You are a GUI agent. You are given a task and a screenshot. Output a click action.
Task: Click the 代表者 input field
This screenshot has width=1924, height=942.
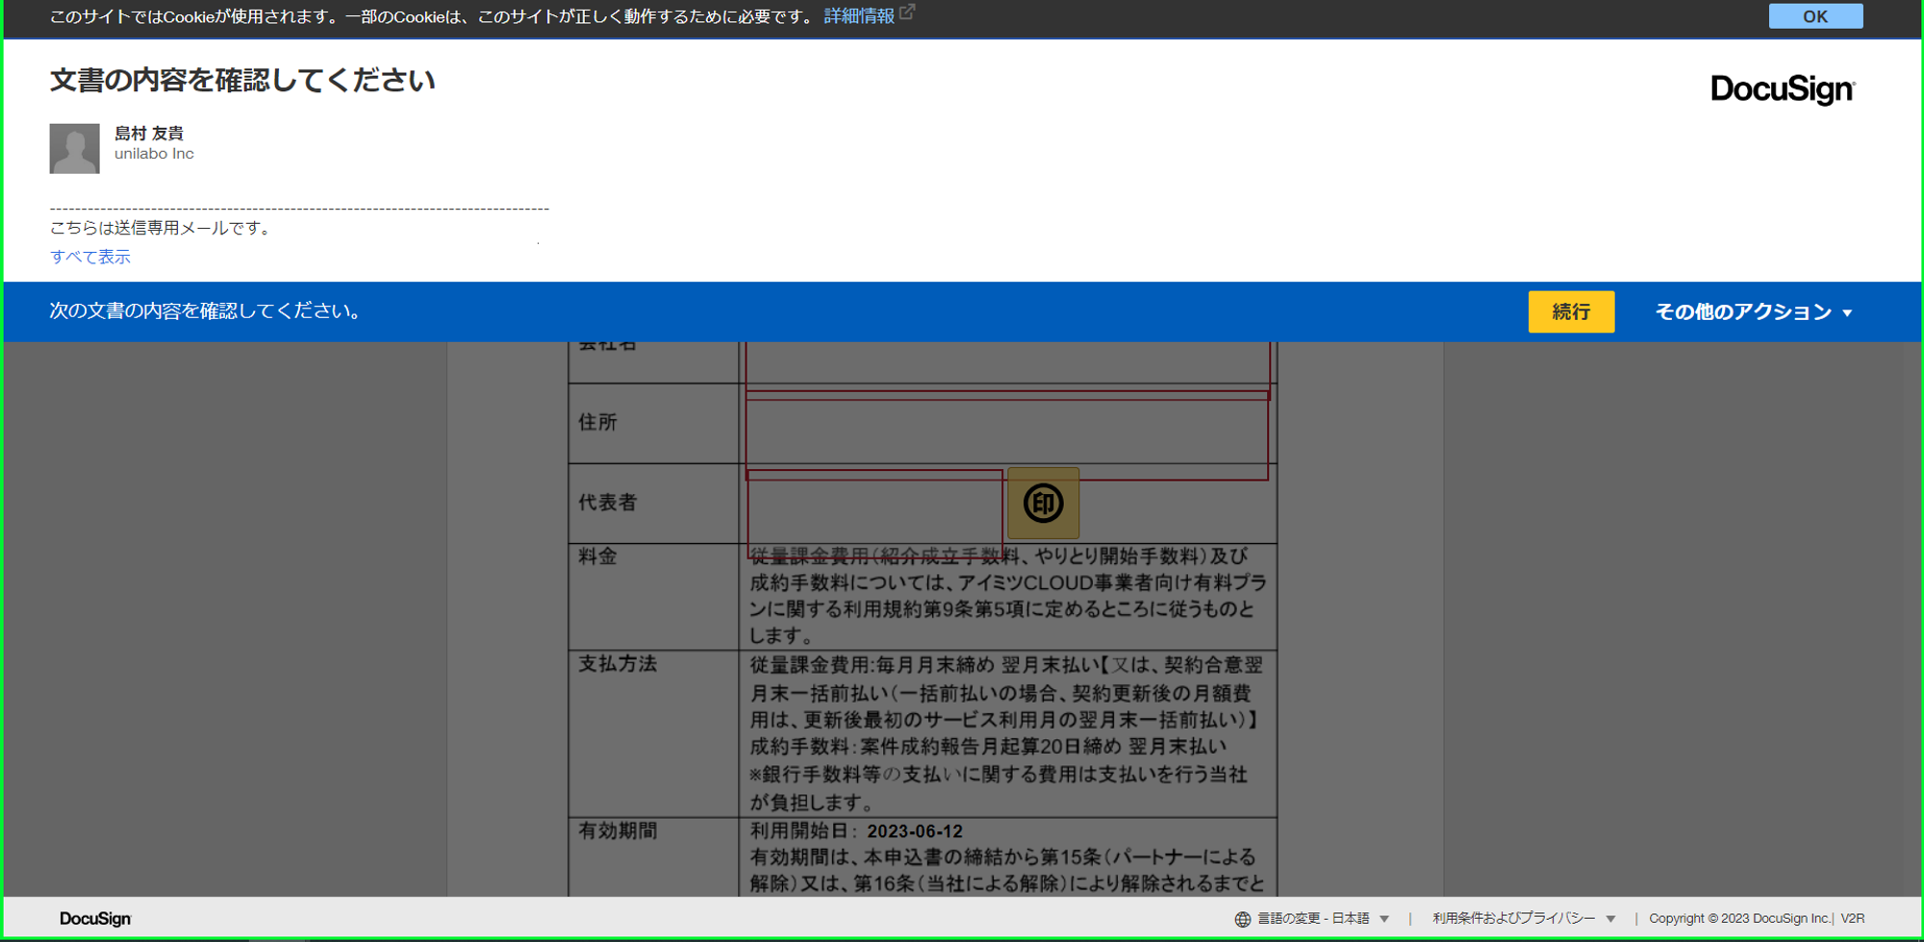coord(873,511)
